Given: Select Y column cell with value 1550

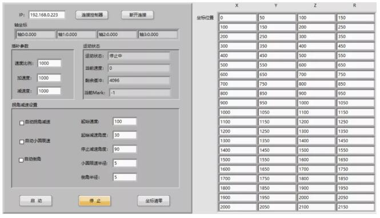Looking at the screenshot, I should [x=277, y=160].
